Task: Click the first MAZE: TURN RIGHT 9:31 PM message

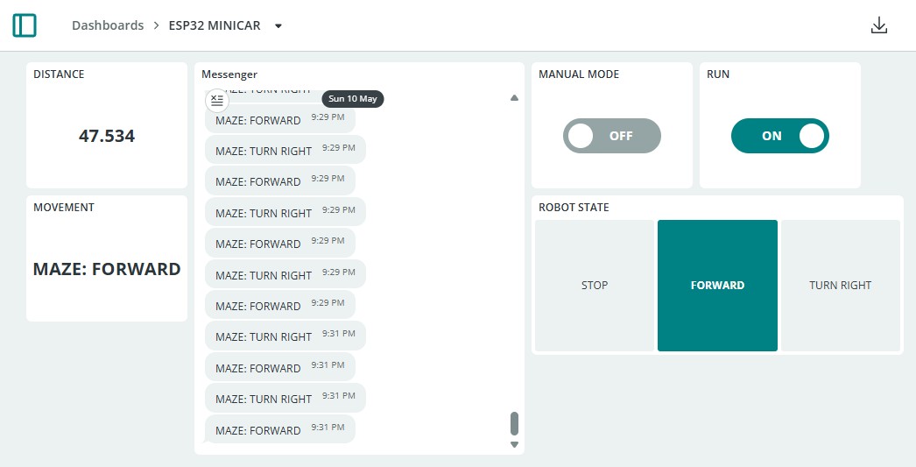Action: [285, 336]
